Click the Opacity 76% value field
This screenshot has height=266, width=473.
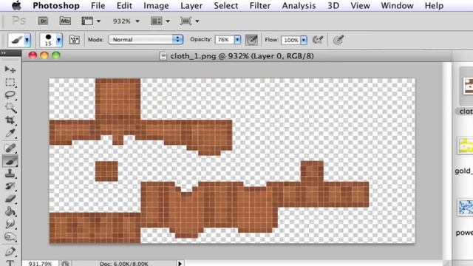[224, 40]
